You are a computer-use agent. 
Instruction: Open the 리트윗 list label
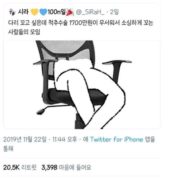click(x=29, y=167)
